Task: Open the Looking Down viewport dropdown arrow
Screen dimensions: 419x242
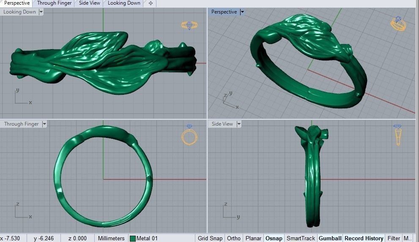Action: point(41,12)
